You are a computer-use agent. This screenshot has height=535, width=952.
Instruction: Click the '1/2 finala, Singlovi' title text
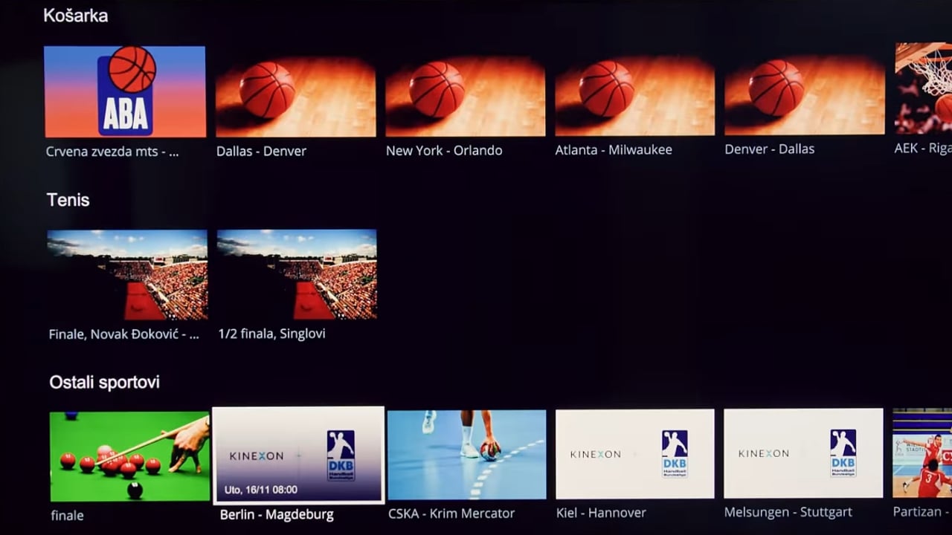click(272, 334)
